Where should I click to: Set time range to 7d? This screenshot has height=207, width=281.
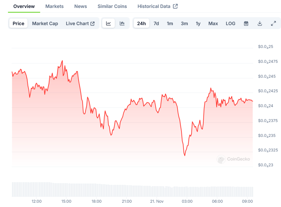(x=156, y=23)
